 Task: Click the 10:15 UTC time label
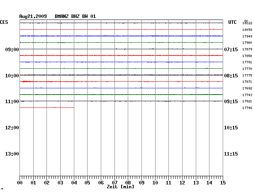coord(231,128)
